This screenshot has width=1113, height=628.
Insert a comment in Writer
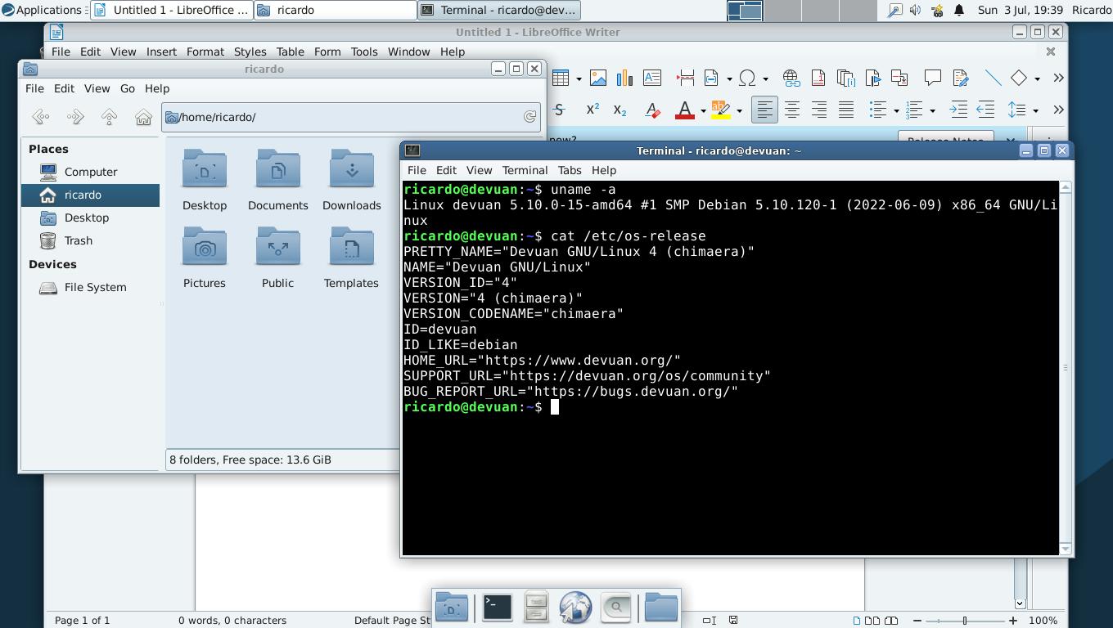[933, 78]
